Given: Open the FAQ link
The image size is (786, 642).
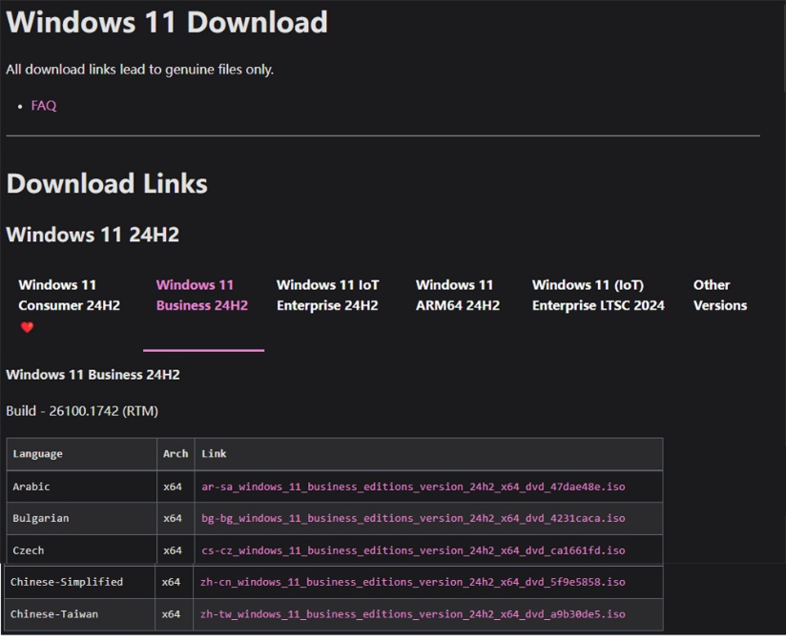Looking at the screenshot, I should pyautogui.click(x=44, y=106).
